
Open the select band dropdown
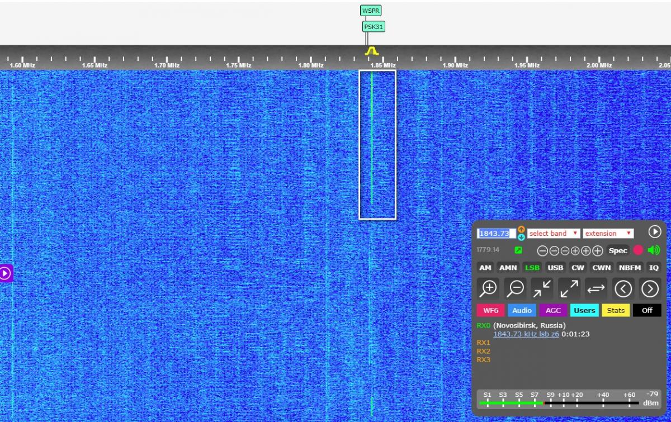[x=553, y=234]
